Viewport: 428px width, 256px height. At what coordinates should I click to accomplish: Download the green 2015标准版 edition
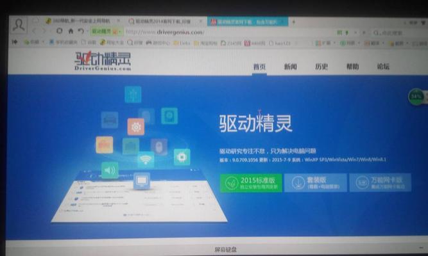(251, 183)
